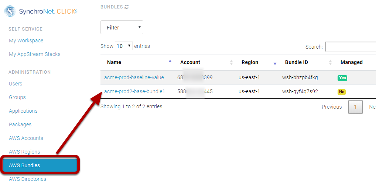
Task: Click the Previous pagination button
Action: tap(332, 107)
